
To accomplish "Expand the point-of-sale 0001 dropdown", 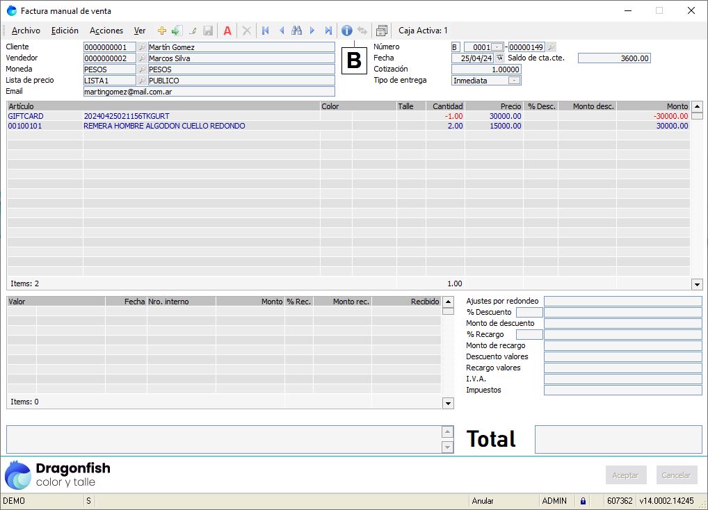I will (497, 47).
